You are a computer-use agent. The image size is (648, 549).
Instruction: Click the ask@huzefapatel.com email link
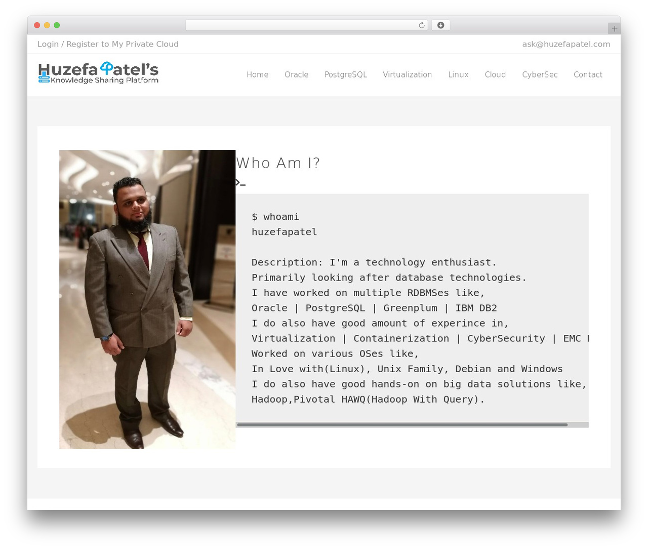pyautogui.click(x=566, y=44)
